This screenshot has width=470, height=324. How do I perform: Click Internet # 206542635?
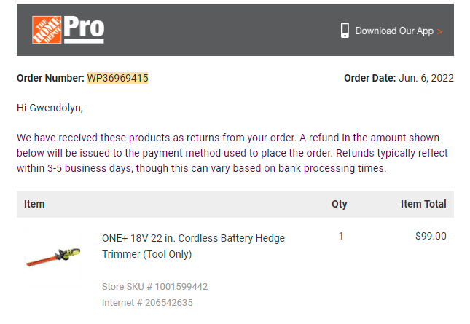(147, 303)
